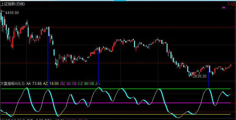Click the cyan J: indicator label
Screen dimensions: 236x120
(x=98, y=84)
